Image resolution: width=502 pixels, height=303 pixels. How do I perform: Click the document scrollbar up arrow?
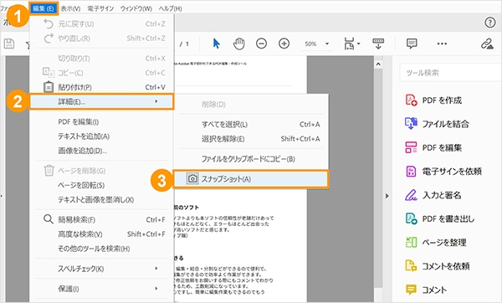pos(378,64)
